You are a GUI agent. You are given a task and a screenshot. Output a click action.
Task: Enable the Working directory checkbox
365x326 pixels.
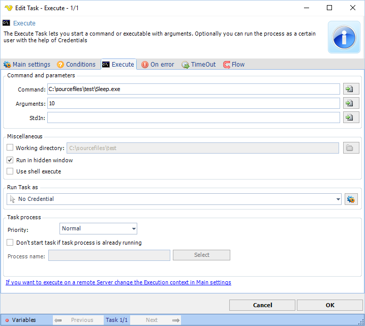[10, 147]
